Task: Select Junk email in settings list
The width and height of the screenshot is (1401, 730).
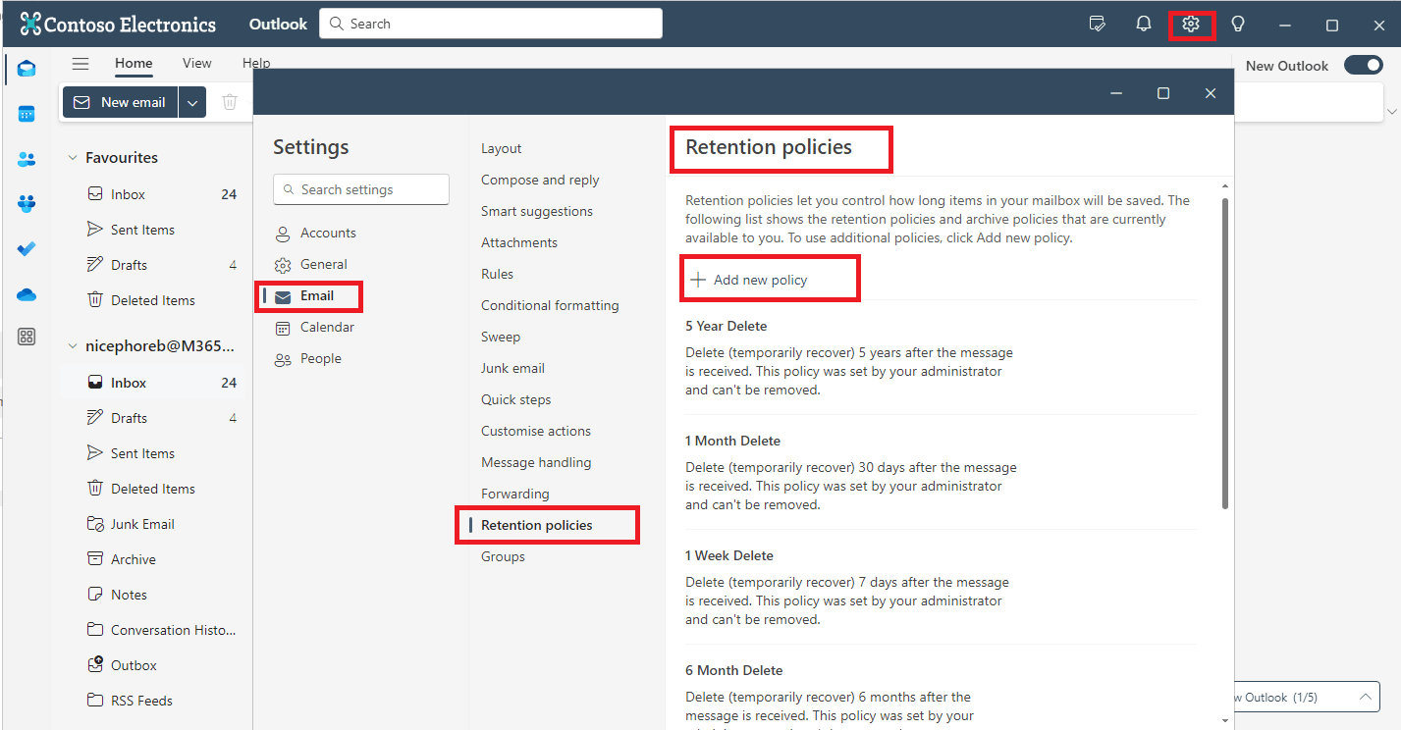Action: tap(512, 368)
